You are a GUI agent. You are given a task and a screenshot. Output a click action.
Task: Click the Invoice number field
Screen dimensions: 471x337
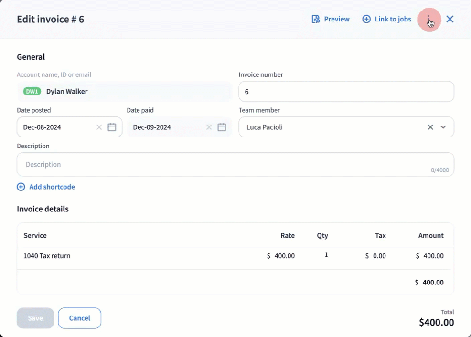tap(346, 92)
